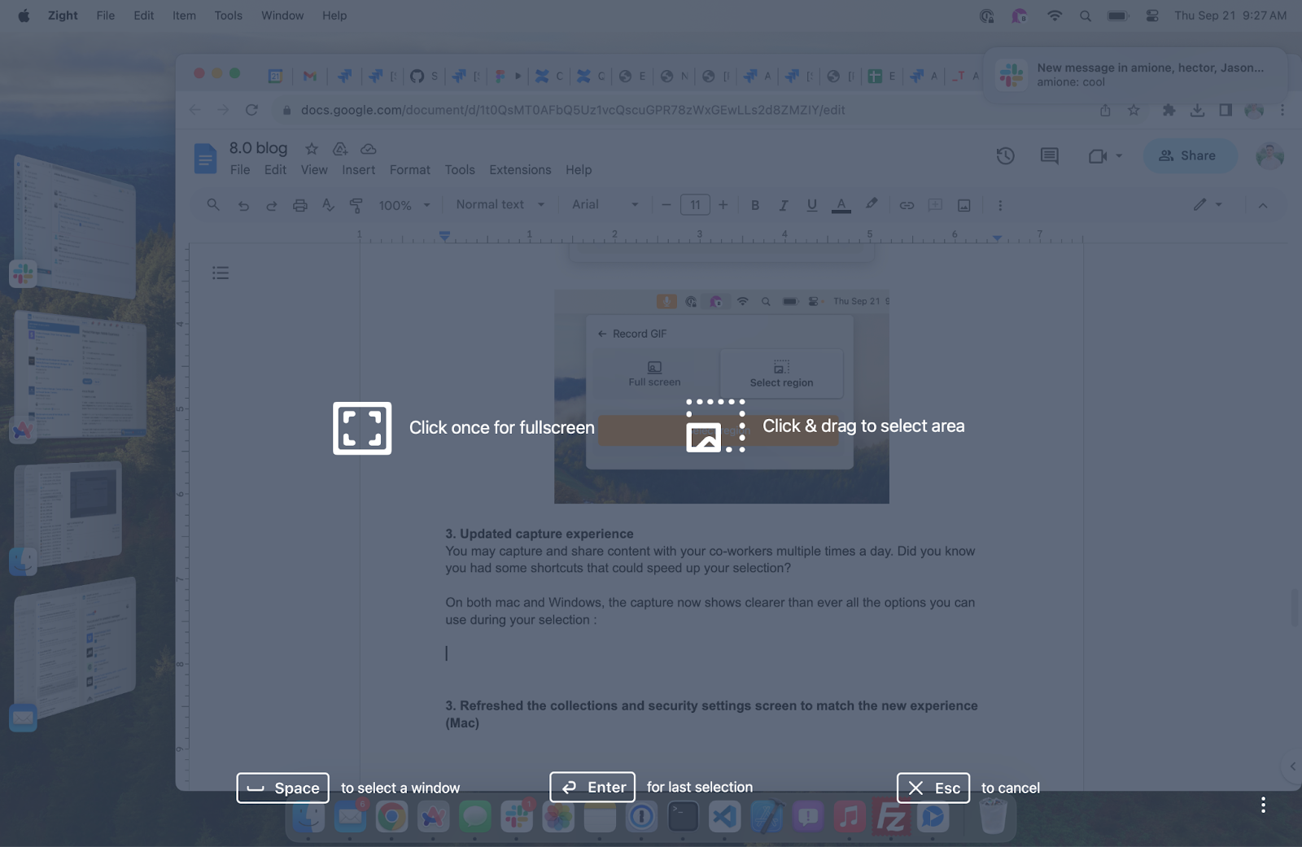Click the Meet camera dropdown arrow
Screen dimensions: 1302x847
[x=1119, y=156]
